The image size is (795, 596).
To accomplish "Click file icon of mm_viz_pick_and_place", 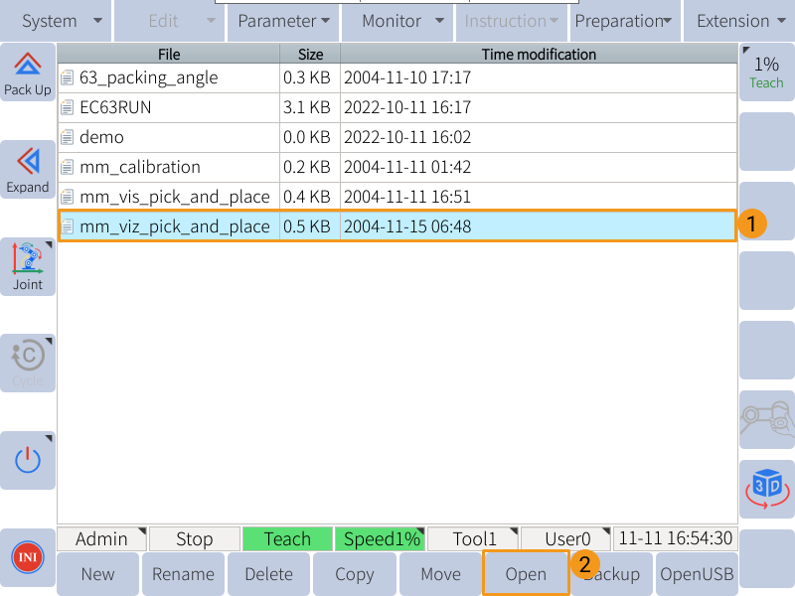I will (x=67, y=226).
